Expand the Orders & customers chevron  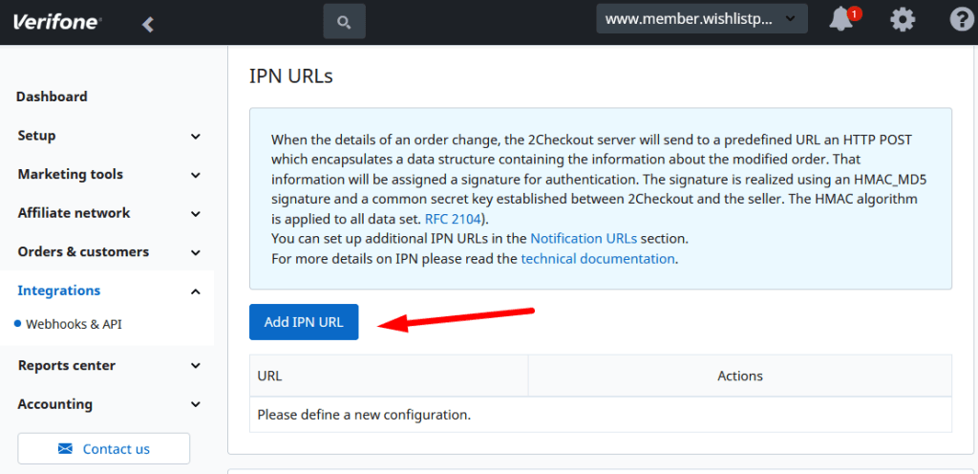pos(196,252)
